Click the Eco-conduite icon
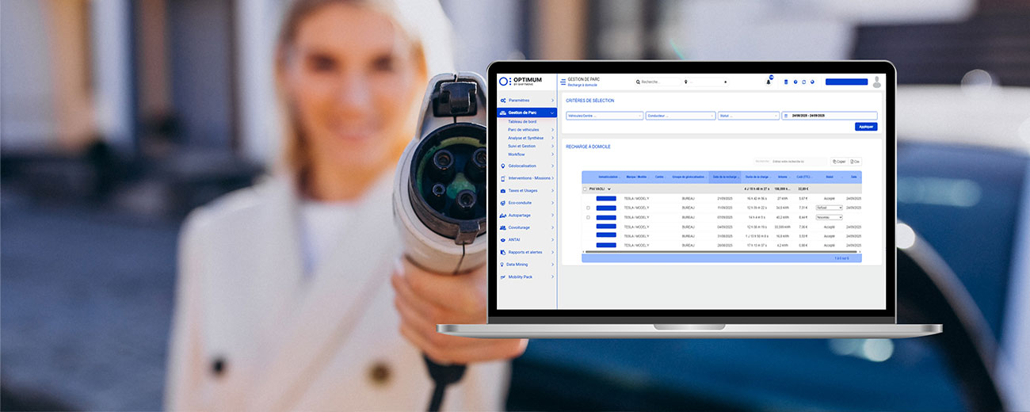 click(x=503, y=203)
